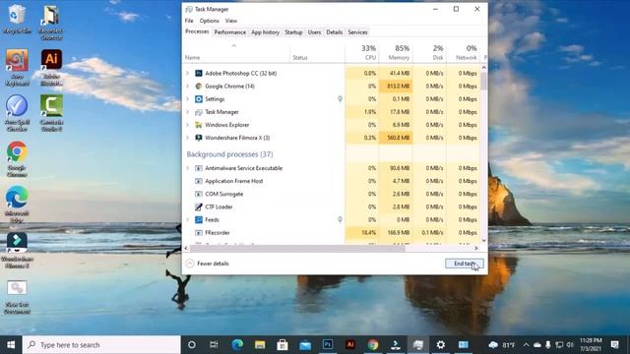
Task: Click the Wondershare Filmora X process icon
Action: [199, 138]
